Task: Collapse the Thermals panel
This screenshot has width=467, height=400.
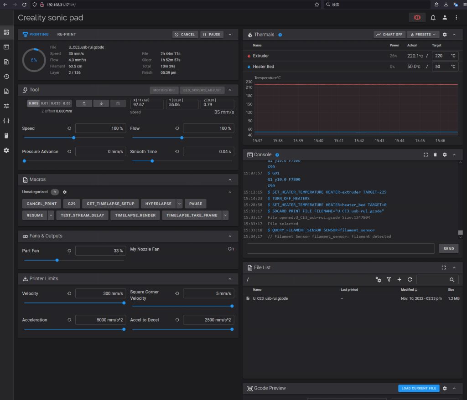Action: click(x=454, y=35)
